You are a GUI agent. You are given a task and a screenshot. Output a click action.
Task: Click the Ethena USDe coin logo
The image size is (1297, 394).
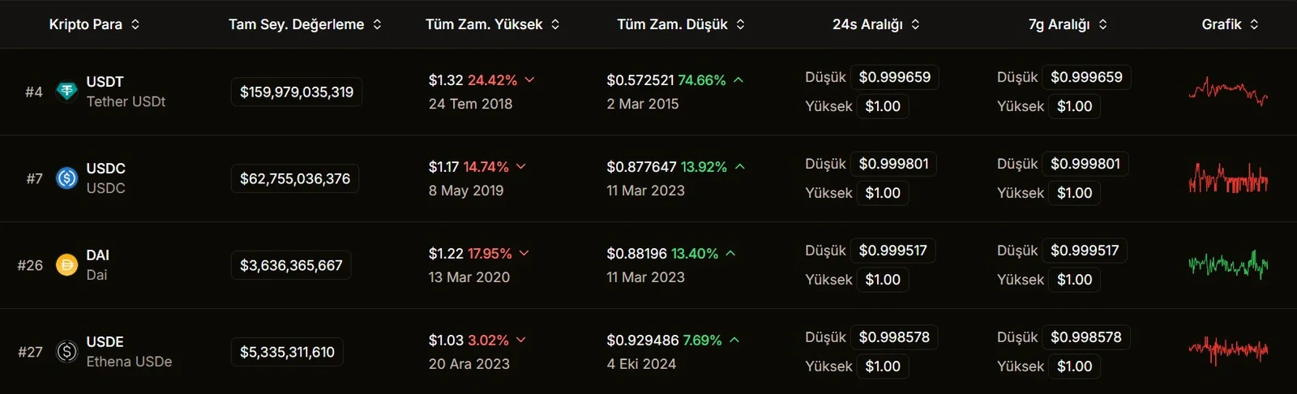66,352
